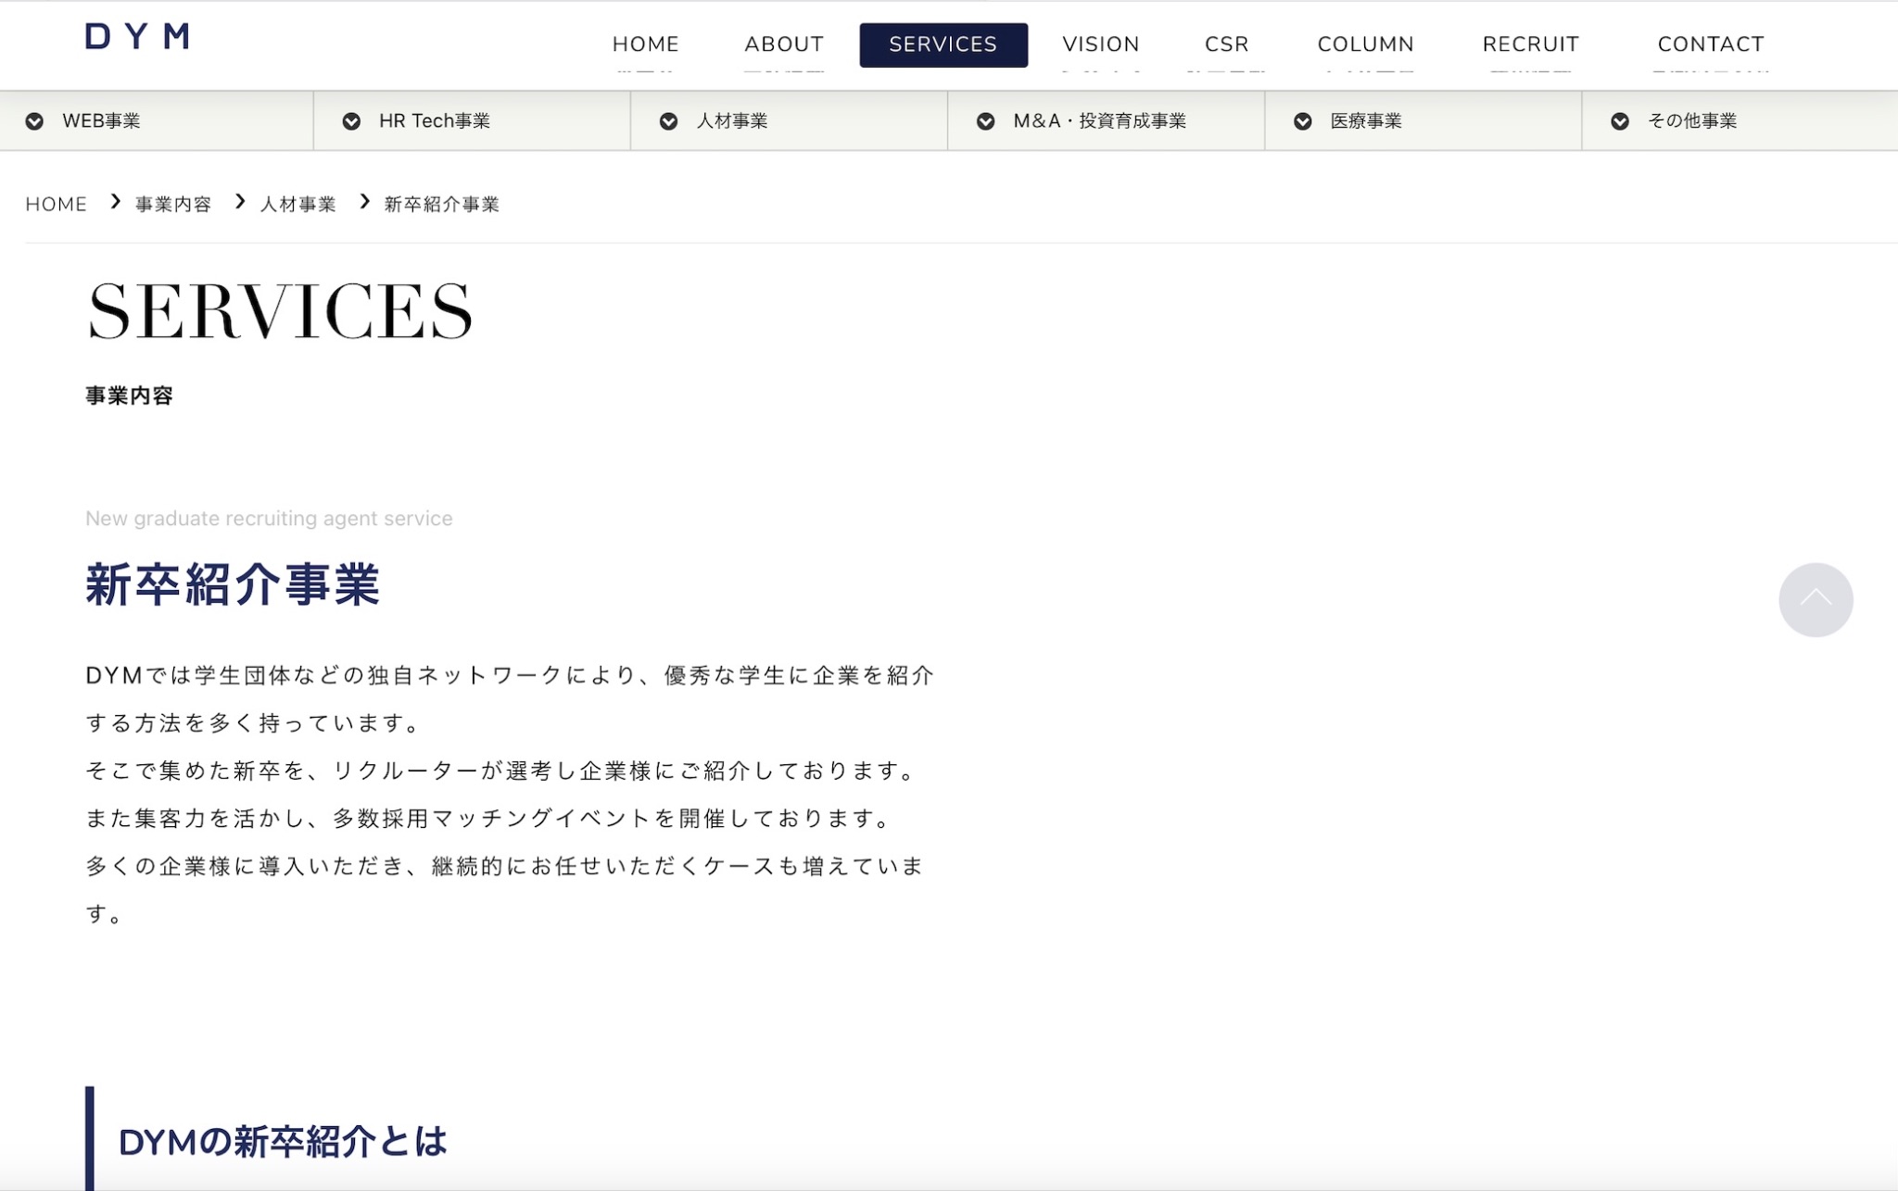Click the DYM logo
The height and width of the screenshot is (1191, 1898).
tap(137, 36)
